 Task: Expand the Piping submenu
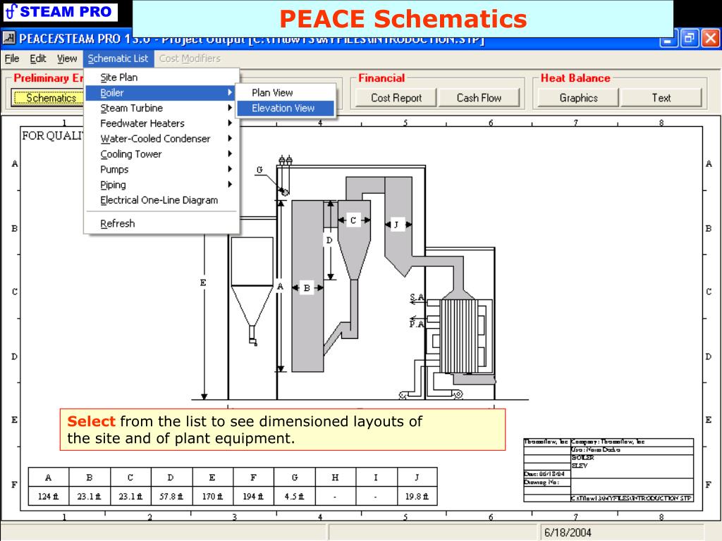point(161,185)
